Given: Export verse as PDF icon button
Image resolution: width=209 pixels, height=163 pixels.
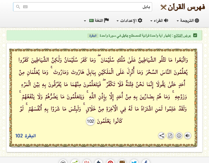Looking at the screenshot, I should pos(170,136).
